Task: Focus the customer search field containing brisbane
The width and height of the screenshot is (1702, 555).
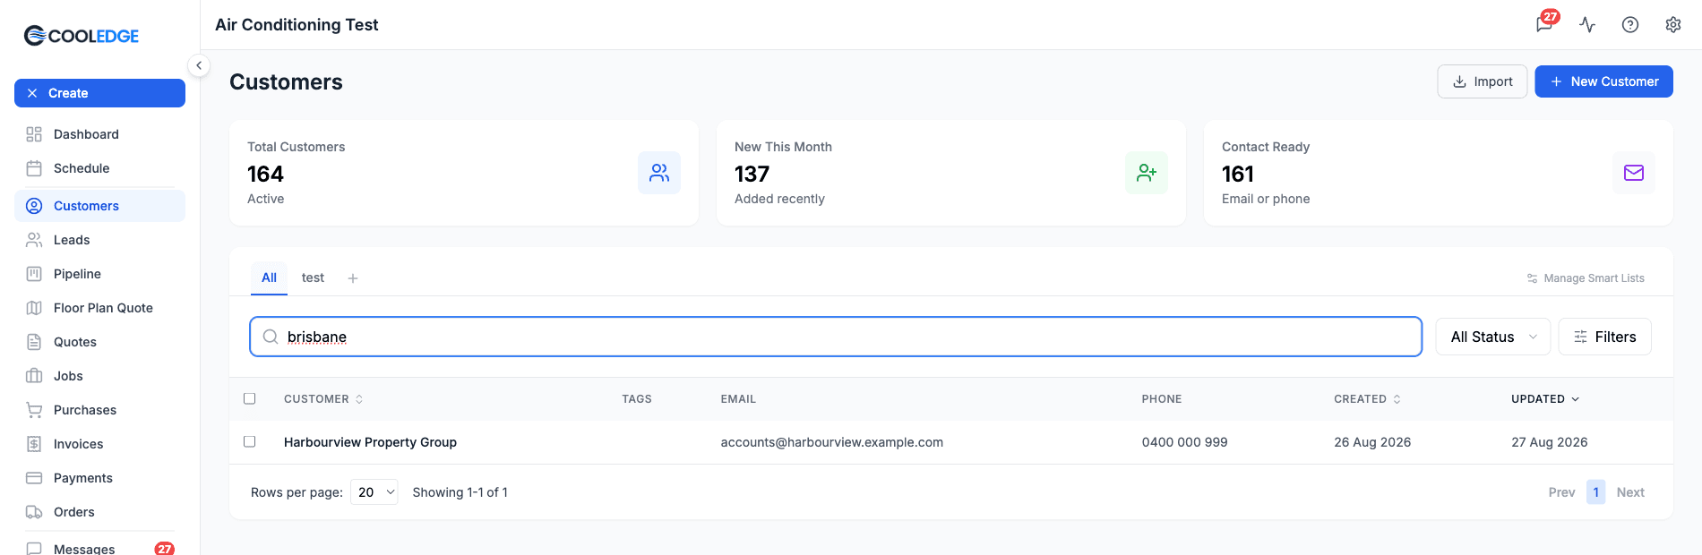Action: pyautogui.click(x=836, y=337)
